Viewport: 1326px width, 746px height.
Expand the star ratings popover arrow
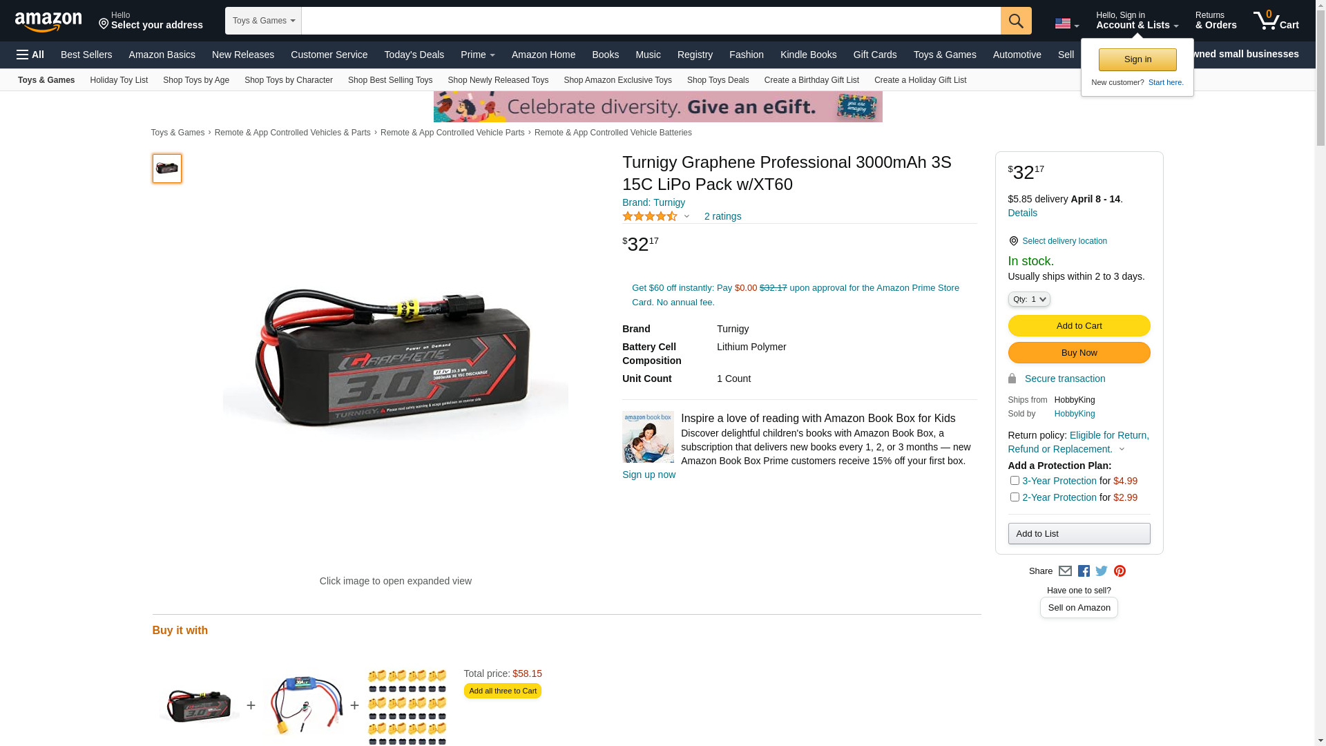(x=686, y=216)
